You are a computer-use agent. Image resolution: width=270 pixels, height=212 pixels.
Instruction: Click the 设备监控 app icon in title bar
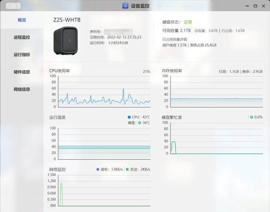125,6
